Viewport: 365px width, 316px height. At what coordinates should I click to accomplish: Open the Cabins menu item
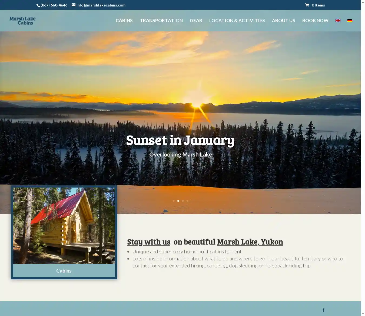click(124, 21)
